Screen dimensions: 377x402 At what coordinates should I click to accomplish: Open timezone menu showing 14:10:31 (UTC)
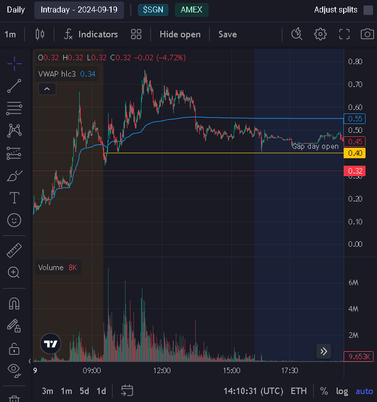point(253,391)
